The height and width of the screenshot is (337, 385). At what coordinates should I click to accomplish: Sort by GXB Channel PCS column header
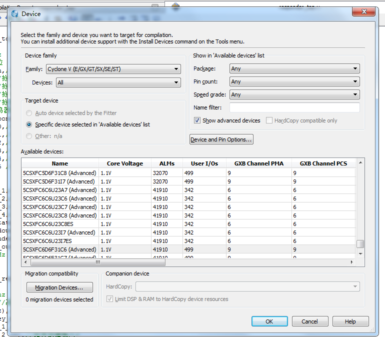pos(323,163)
